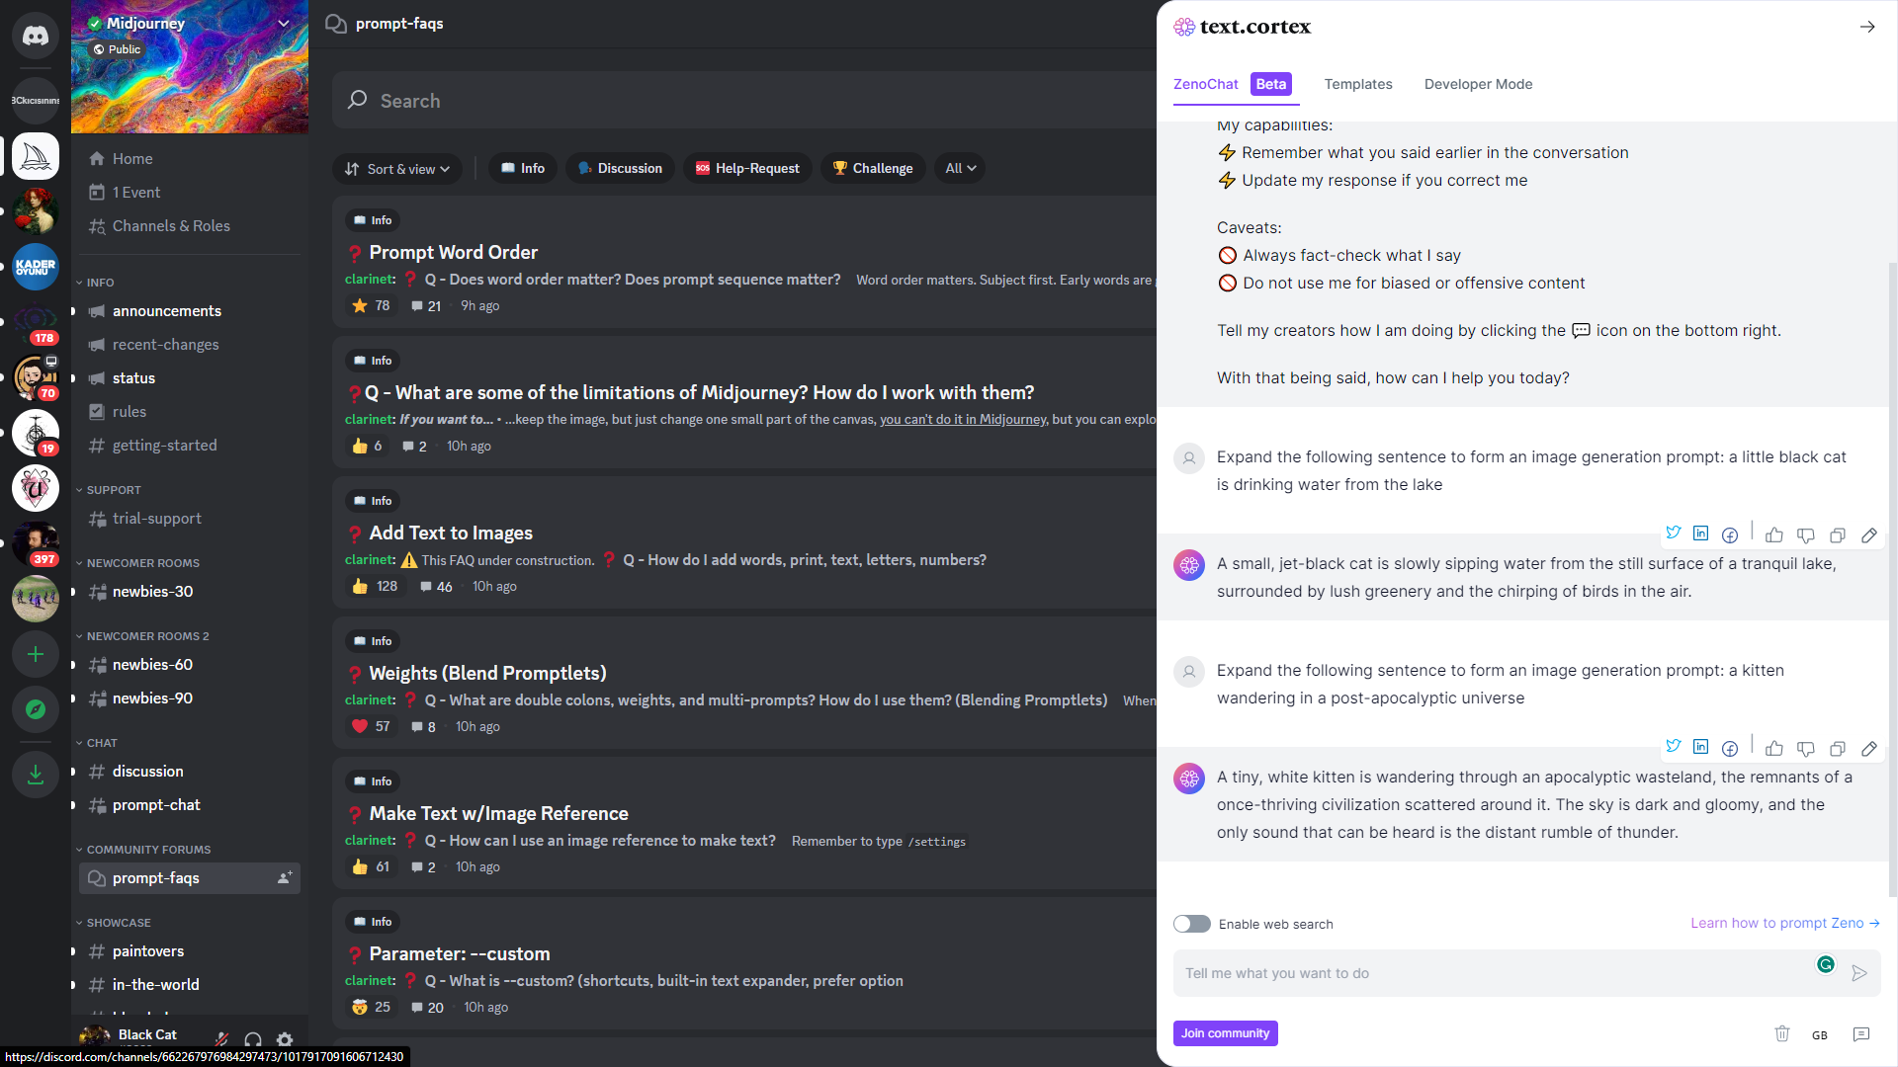This screenshot has height=1067, width=1898.
Task: Share white kitten response on Facebook
Action: tap(1730, 748)
